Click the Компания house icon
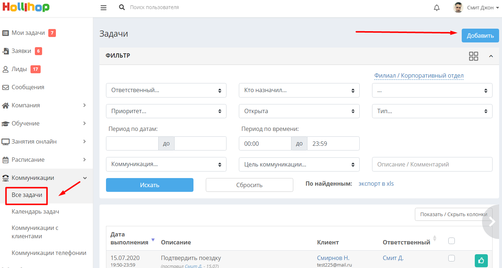This screenshot has width=502, height=268. 5,106
